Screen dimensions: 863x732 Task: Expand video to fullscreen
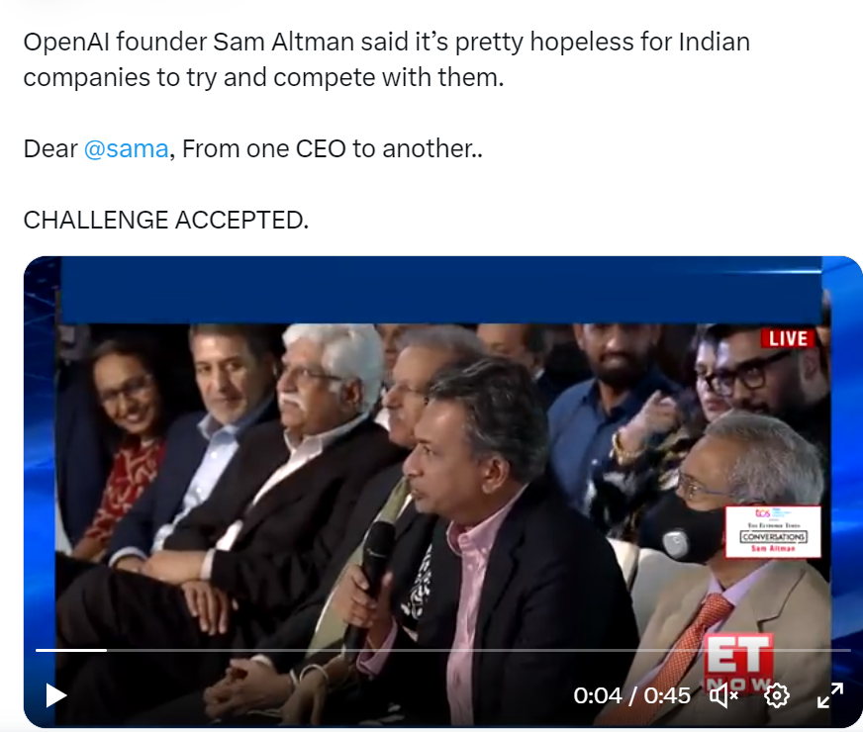tap(830, 695)
